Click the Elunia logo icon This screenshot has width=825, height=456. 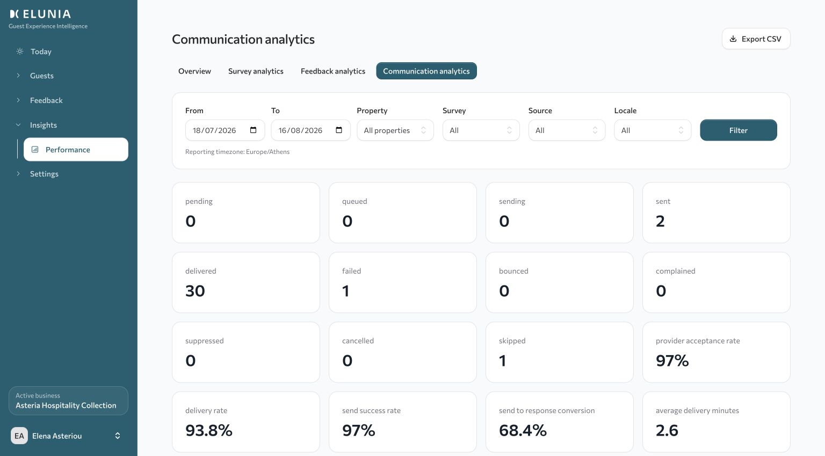click(15, 14)
